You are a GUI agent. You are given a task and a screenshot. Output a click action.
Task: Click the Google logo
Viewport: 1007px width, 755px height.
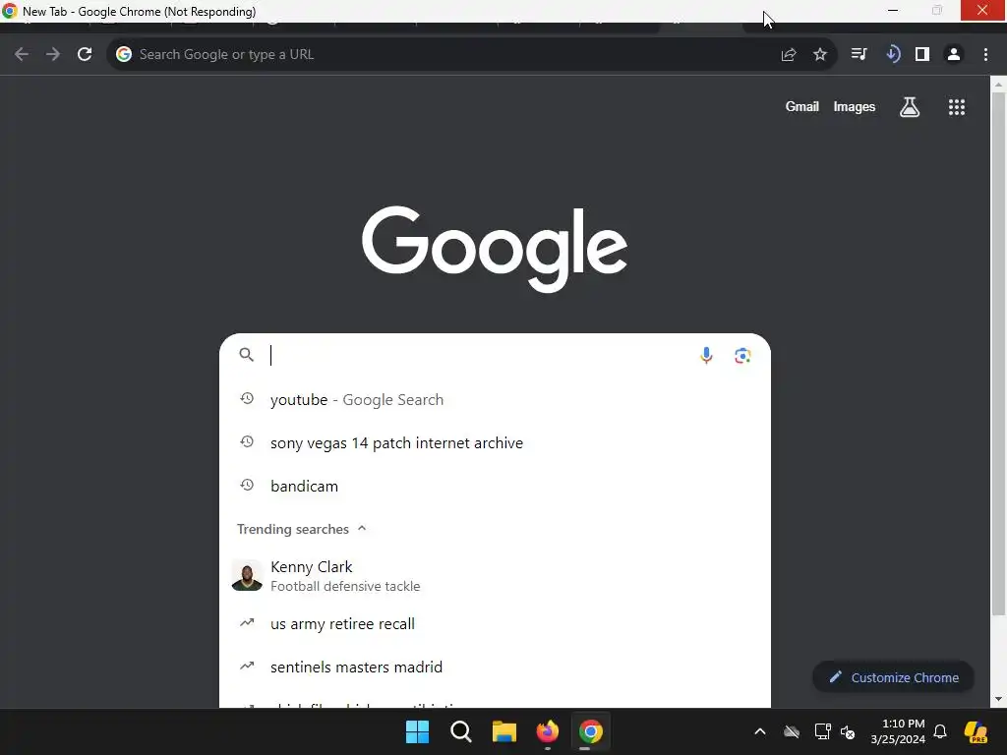[494, 249]
